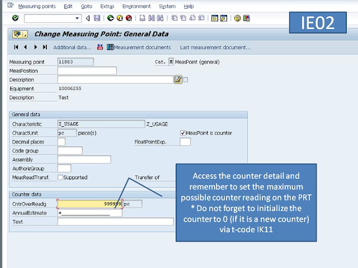The height and width of the screenshot is (268, 358).
Task: Click the Counter data Text input field
Action: coord(116,222)
